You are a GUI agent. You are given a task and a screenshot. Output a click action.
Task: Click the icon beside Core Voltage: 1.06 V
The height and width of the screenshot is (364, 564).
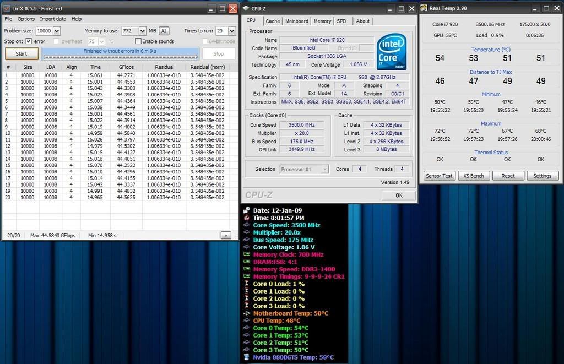click(246, 247)
